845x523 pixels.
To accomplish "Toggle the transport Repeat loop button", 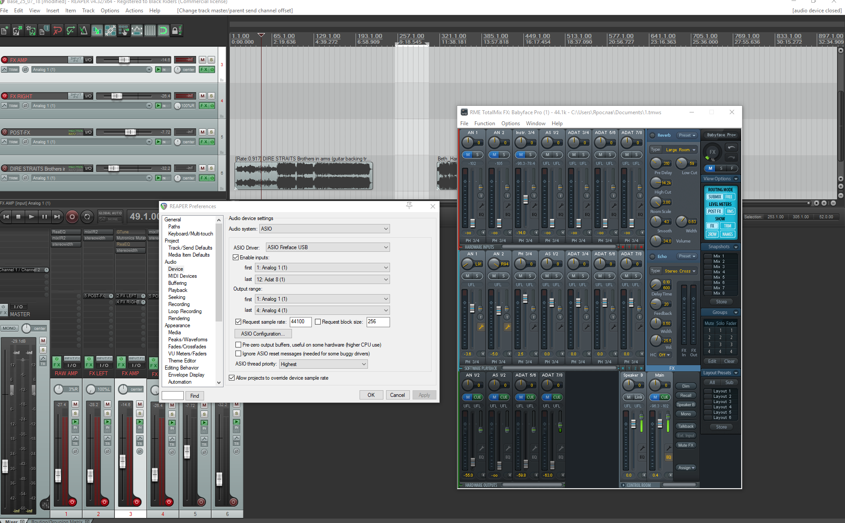I will 87,217.
